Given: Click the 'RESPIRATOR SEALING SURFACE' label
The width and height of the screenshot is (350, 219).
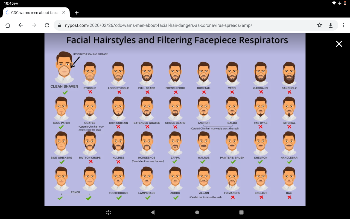Looking at the screenshot, I should point(91,54).
